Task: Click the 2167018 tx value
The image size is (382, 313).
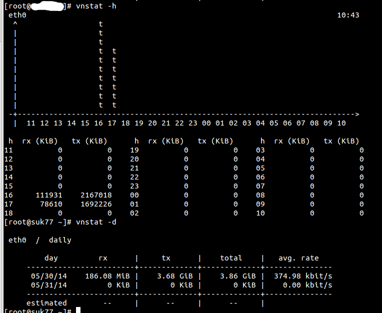Action: tap(96, 194)
